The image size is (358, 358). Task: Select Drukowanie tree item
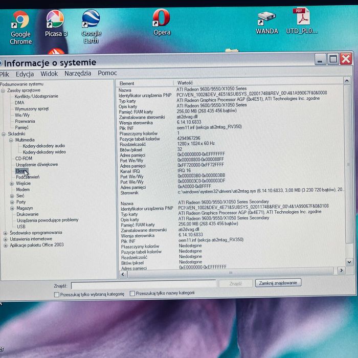point(28,214)
